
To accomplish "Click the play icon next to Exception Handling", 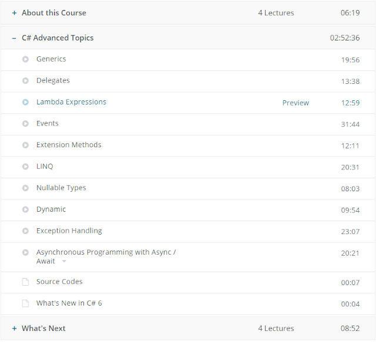I will 25,231.
